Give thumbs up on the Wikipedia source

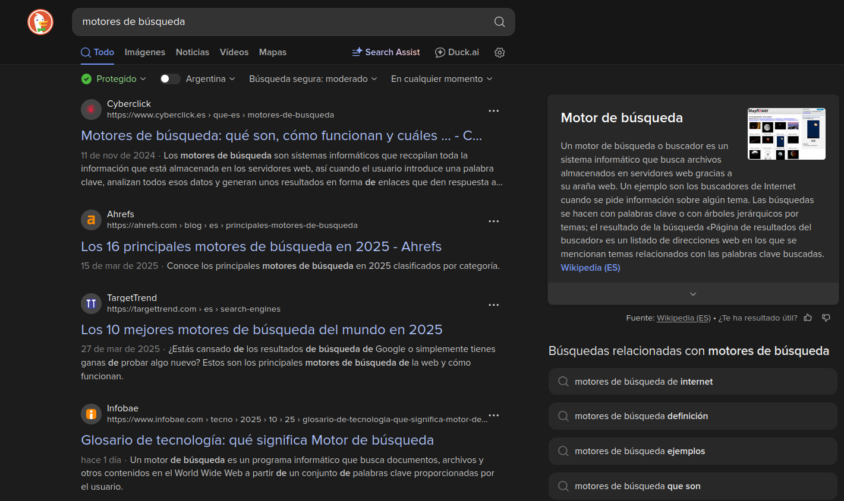[808, 318]
